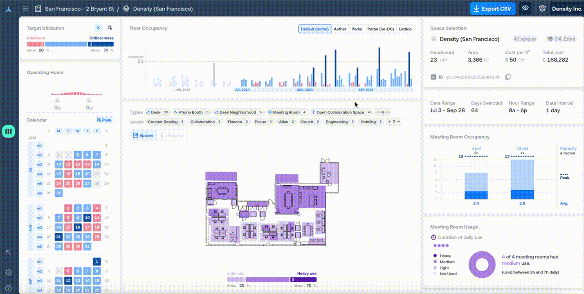Click the Export CSV button
The width and height of the screenshot is (584, 294).
tap(493, 9)
